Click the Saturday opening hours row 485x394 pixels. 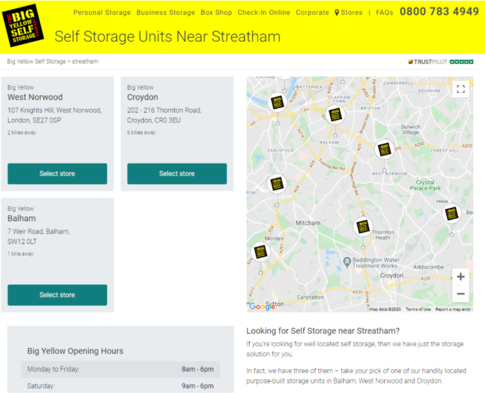(121, 386)
